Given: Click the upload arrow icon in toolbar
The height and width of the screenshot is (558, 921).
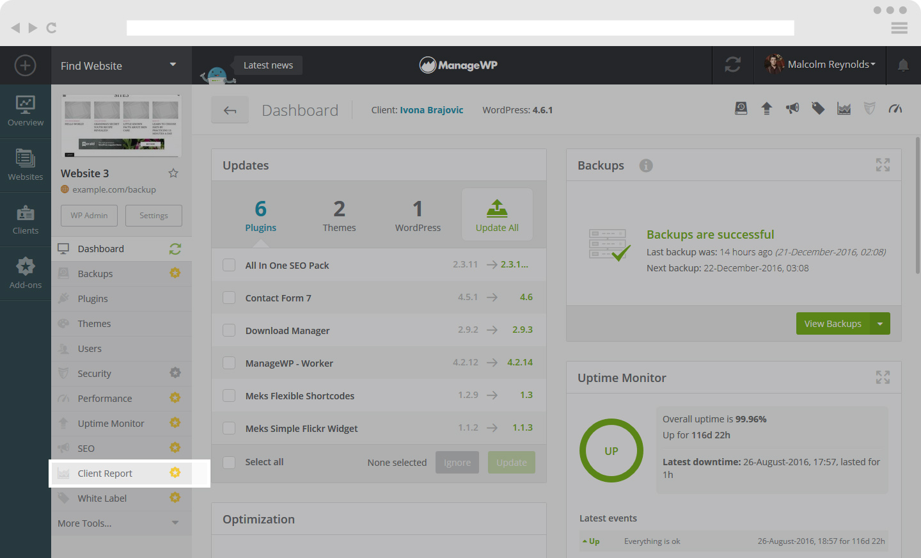Looking at the screenshot, I should 767,108.
